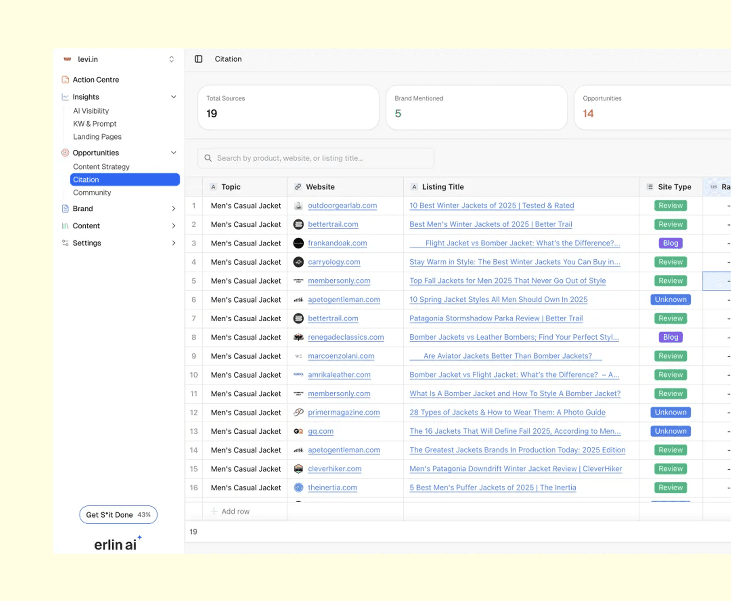Click the Settings sliders icon
This screenshot has height=601, width=731.
(65, 243)
